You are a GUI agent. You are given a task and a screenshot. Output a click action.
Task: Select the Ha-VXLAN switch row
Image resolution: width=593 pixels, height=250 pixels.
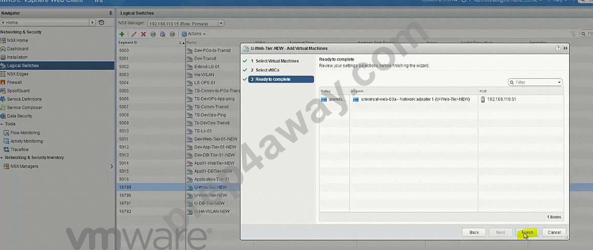[x=204, y=75]
